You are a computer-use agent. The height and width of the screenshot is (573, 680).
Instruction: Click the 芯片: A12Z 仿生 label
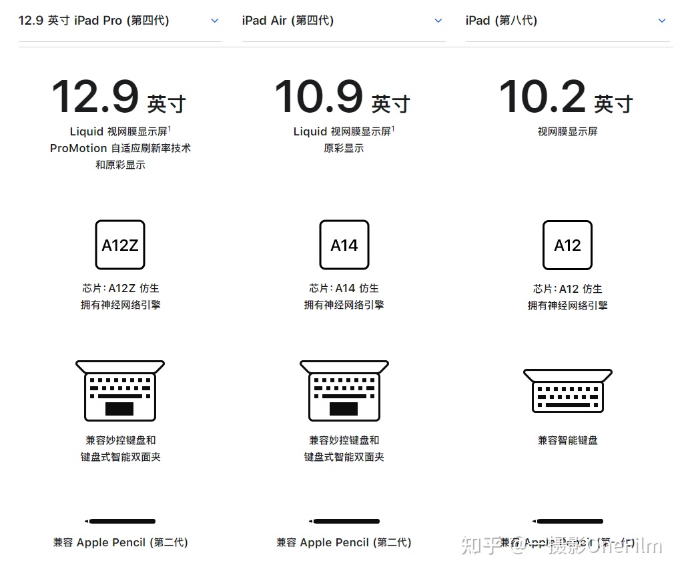coord(121,288)
